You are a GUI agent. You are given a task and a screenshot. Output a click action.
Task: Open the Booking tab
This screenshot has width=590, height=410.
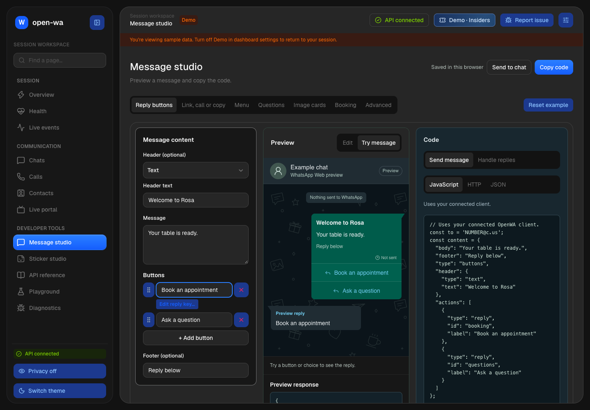point(345,105)
